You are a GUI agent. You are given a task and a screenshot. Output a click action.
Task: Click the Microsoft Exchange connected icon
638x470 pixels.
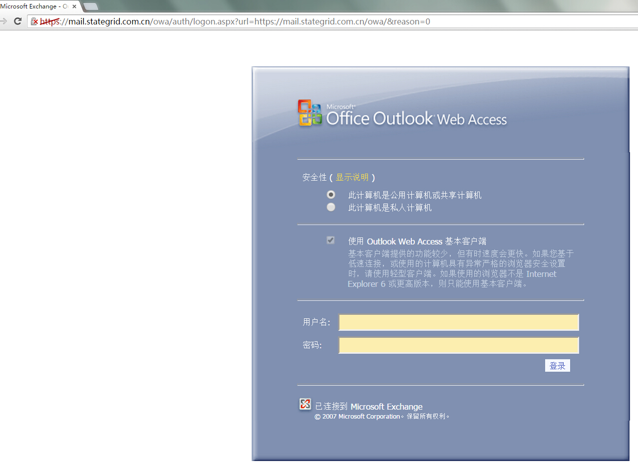tap(305, 405)
